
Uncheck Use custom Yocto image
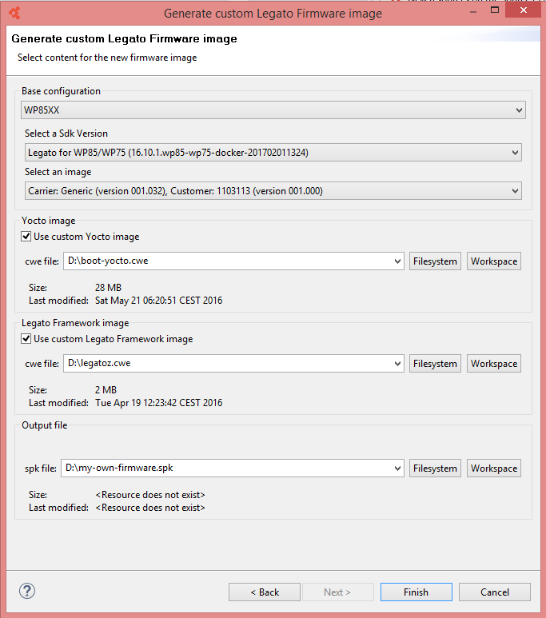(26, 237)
